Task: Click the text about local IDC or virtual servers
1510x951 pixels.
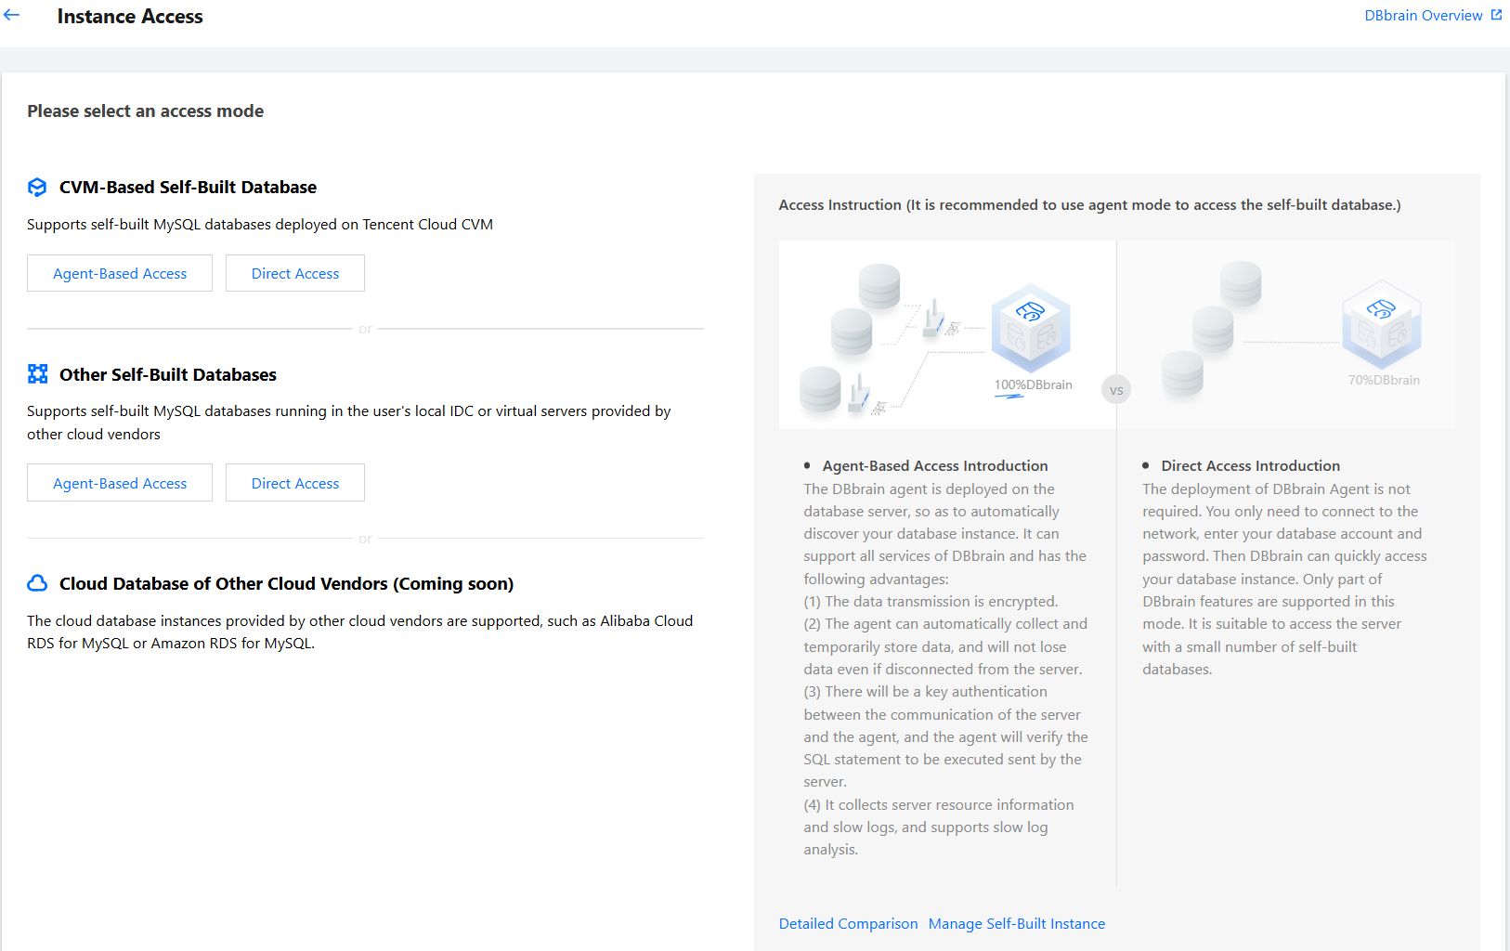Action: point(349,423)
